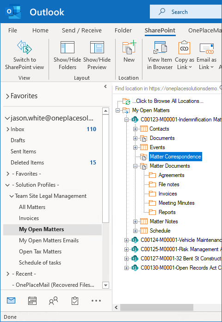Collapse C00123-M00001-Indemnification matter node
Screen dimensions: 222x322
pyautogui.click(x=126, y=120)
